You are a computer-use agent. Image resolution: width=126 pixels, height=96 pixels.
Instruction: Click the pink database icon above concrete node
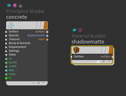pos(15,5)
